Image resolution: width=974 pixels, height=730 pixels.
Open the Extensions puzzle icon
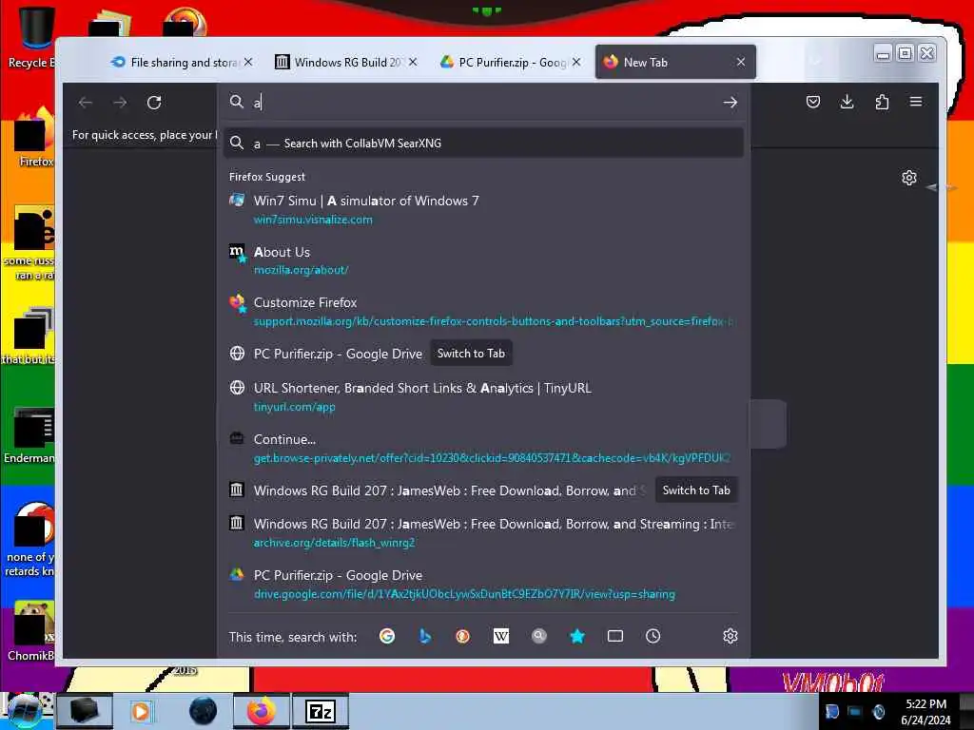pyautogui.click(x=882, y=102)
